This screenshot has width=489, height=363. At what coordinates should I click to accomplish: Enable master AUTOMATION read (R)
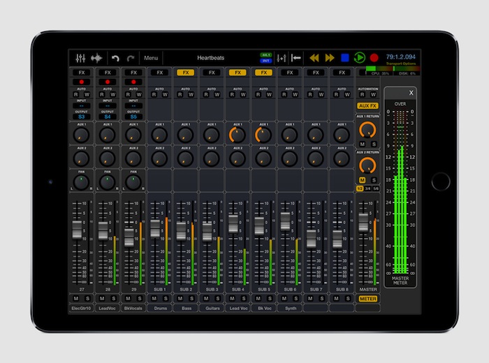[362, 94]
